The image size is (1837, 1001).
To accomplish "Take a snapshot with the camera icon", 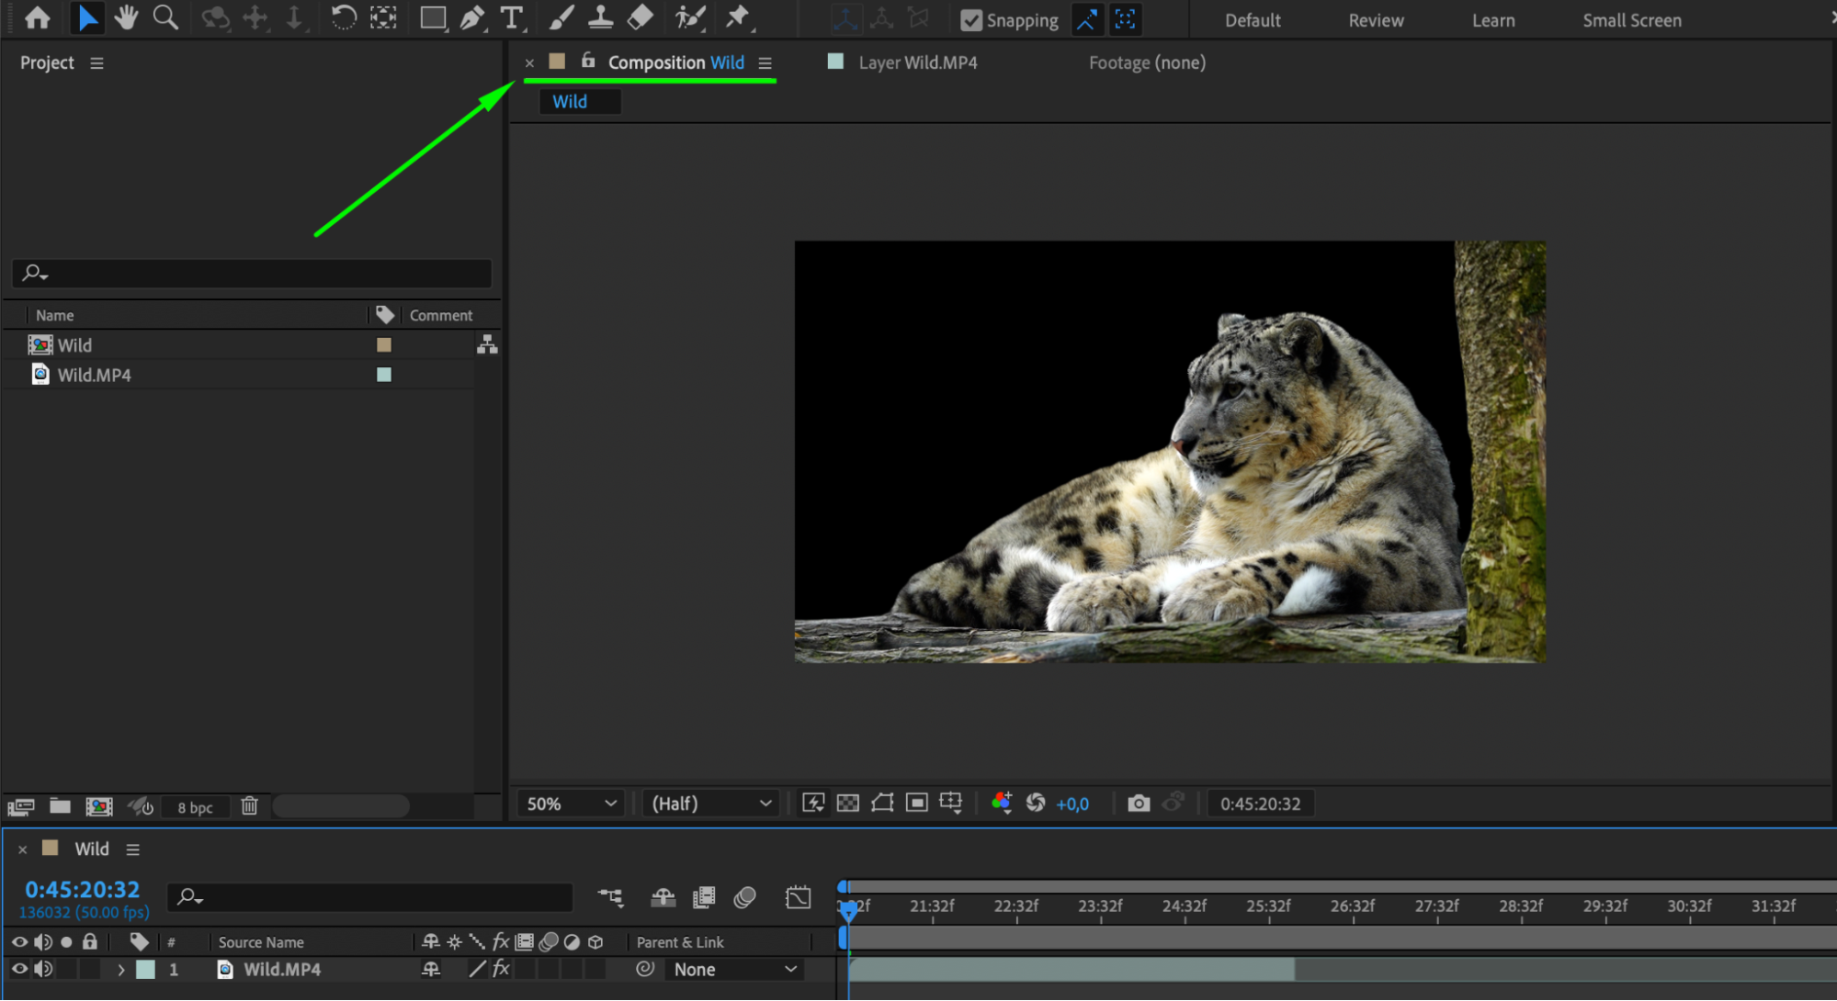I will [x=1138, y=804].
